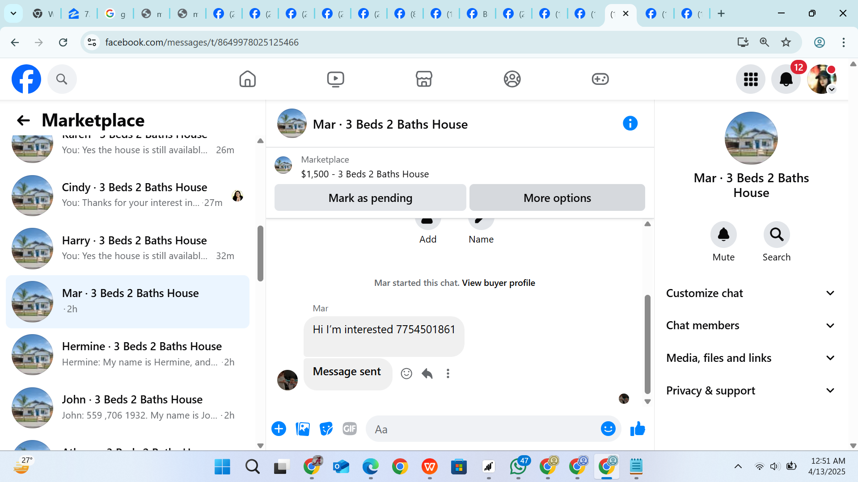
Task: Open the Facebook home logo
Action: click(x=26, y=79)
